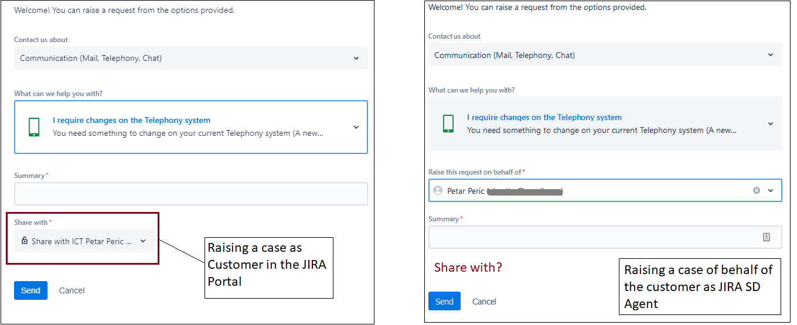Focus Summary input in agent form
The image size is (797, 325).
pyautogui.click(x=605, y=237)
